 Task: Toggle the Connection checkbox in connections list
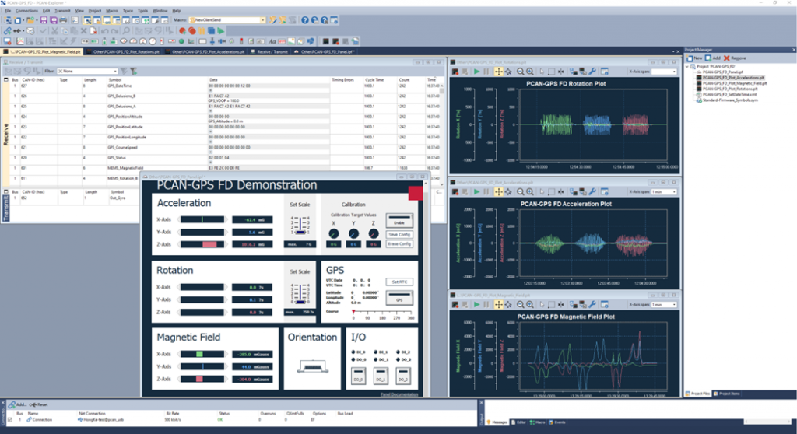[x=9, y=420]
